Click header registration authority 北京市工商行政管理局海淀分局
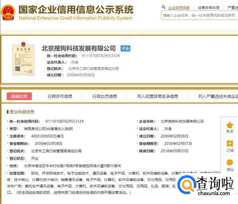Image resolution: width=238 pixels, height=204 pixels. point(94,69)
